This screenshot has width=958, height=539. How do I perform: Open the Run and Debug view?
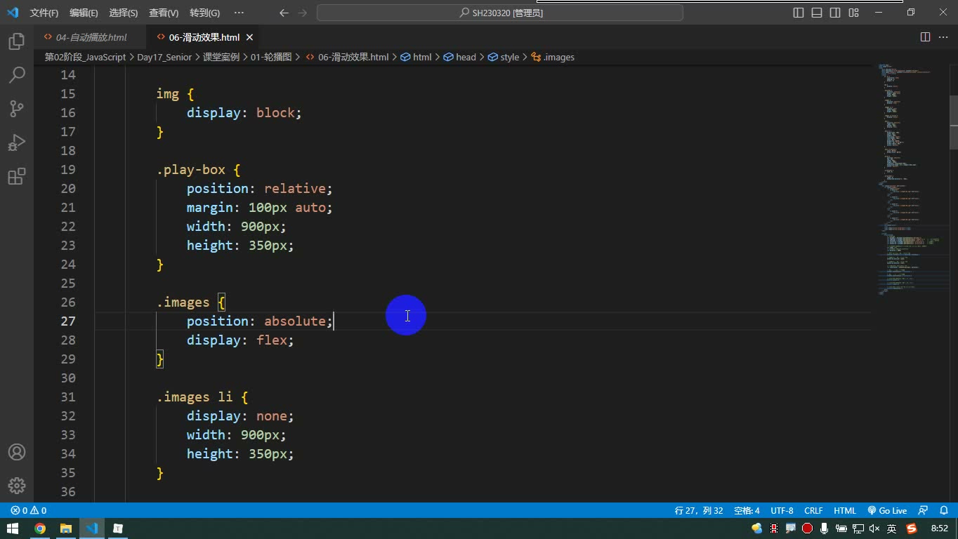tap(17, 142)
